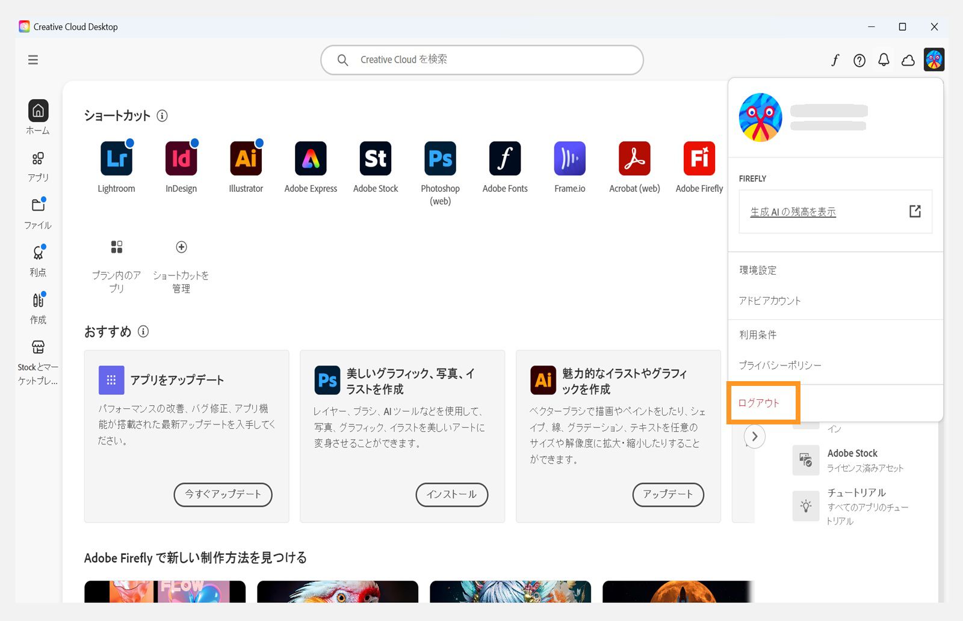This screenshot has height=621, width=963.
Task: Open チュートリアル item in the right panel
Action: tap(850, 506)
